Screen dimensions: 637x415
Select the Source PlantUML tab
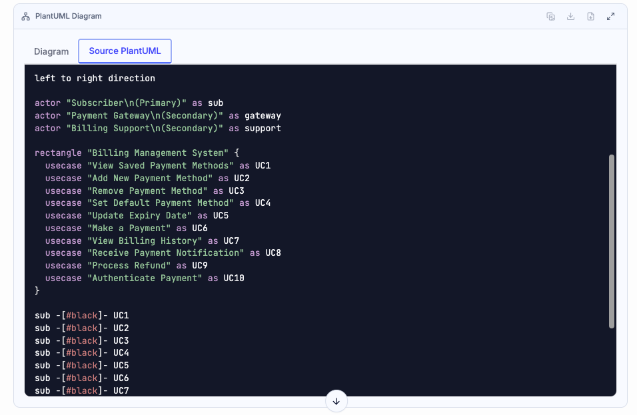[125, 51]
